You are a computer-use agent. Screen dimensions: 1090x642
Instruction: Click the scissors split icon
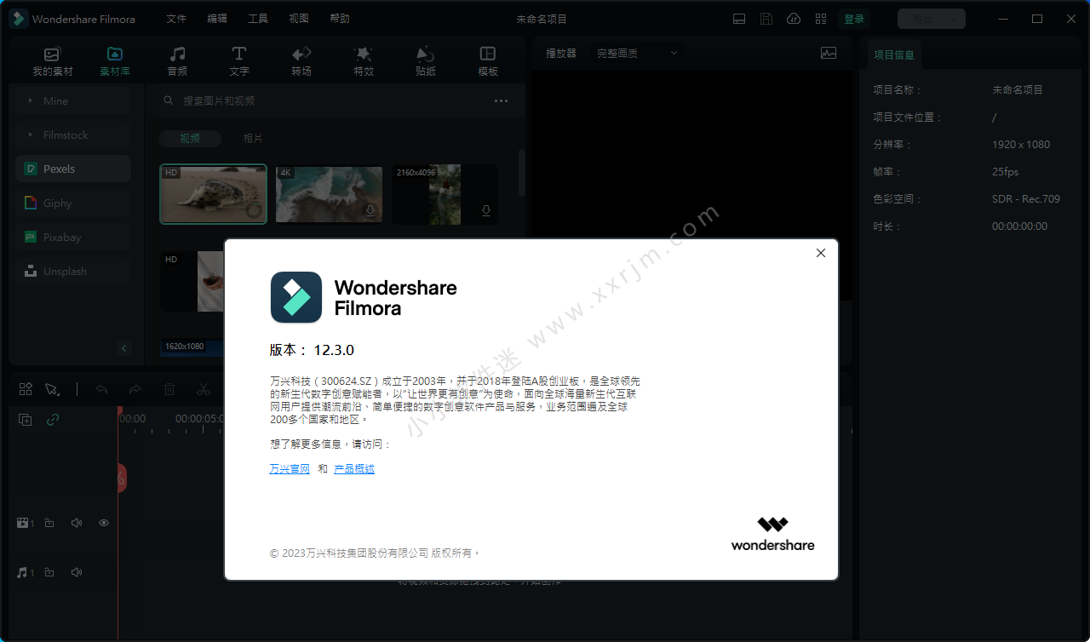[x=204, y=389]
